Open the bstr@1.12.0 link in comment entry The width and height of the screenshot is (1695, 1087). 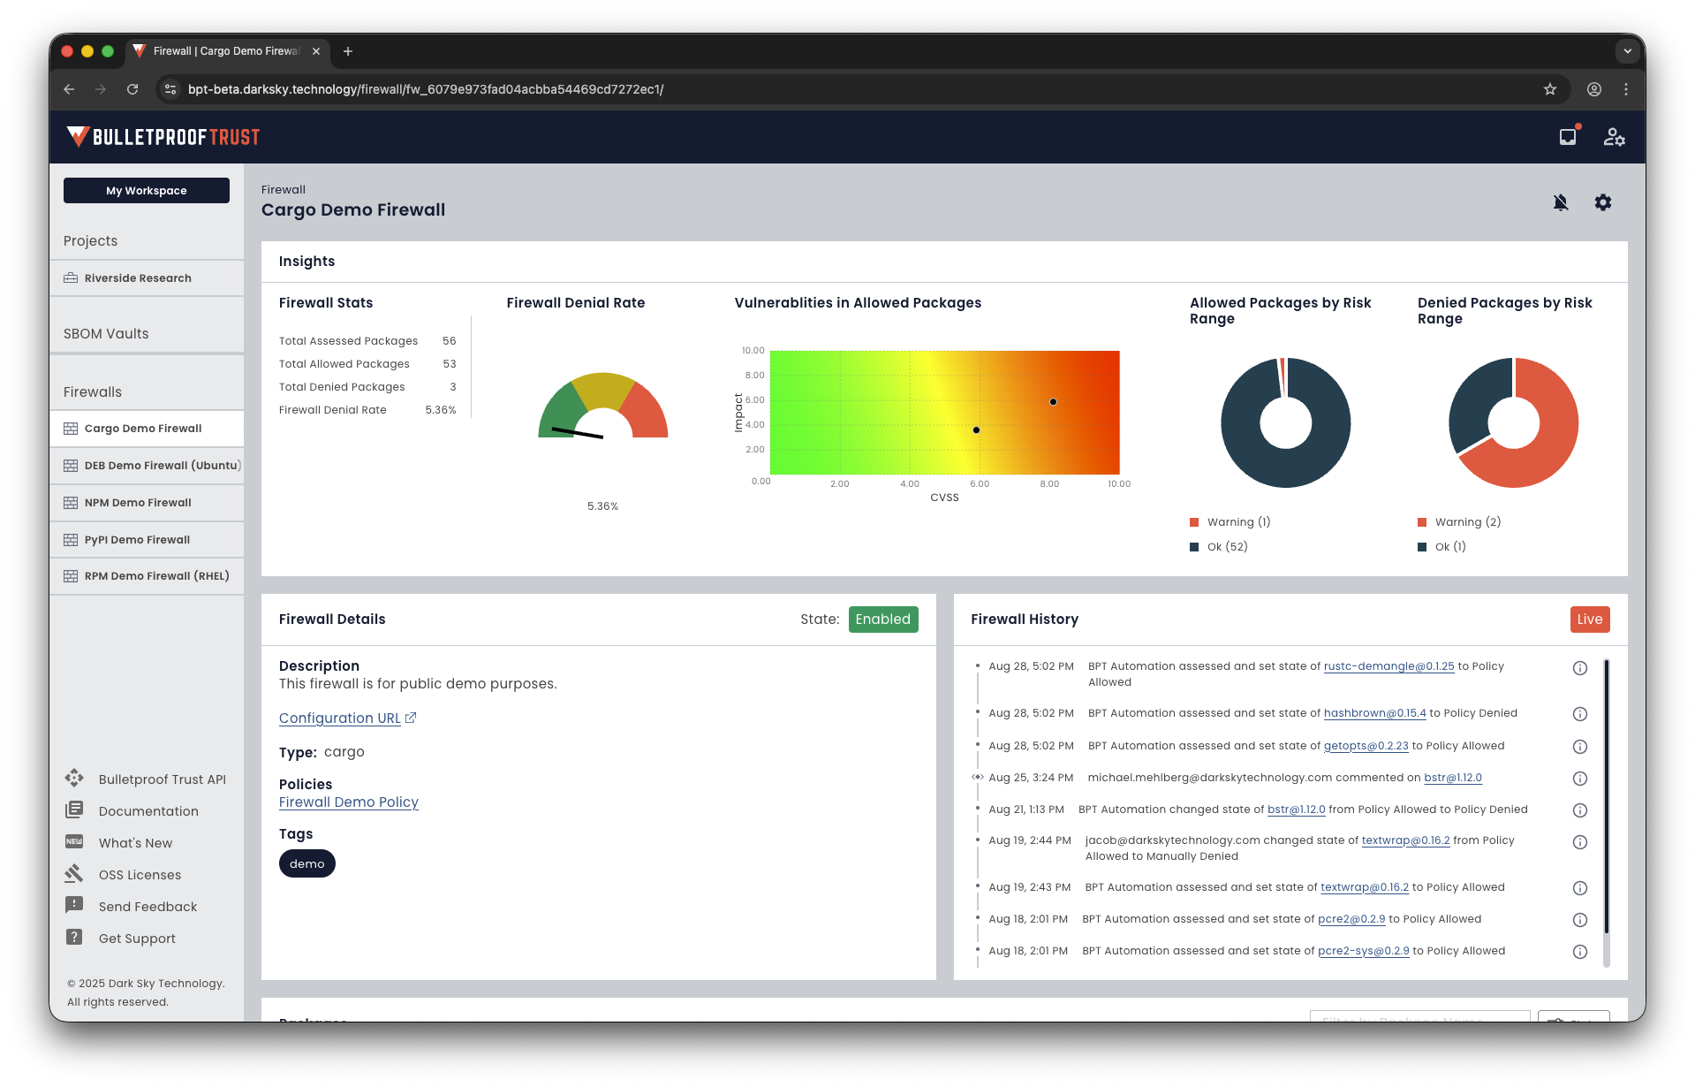(1453, 778)
